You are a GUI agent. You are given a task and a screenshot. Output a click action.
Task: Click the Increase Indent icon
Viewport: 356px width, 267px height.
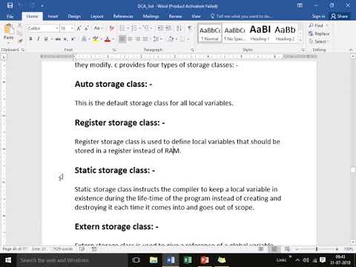pyautogui.click(x=168, y=28)
